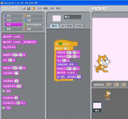Click the 25 value in effect block
The image size is (128, 119).
79,77
